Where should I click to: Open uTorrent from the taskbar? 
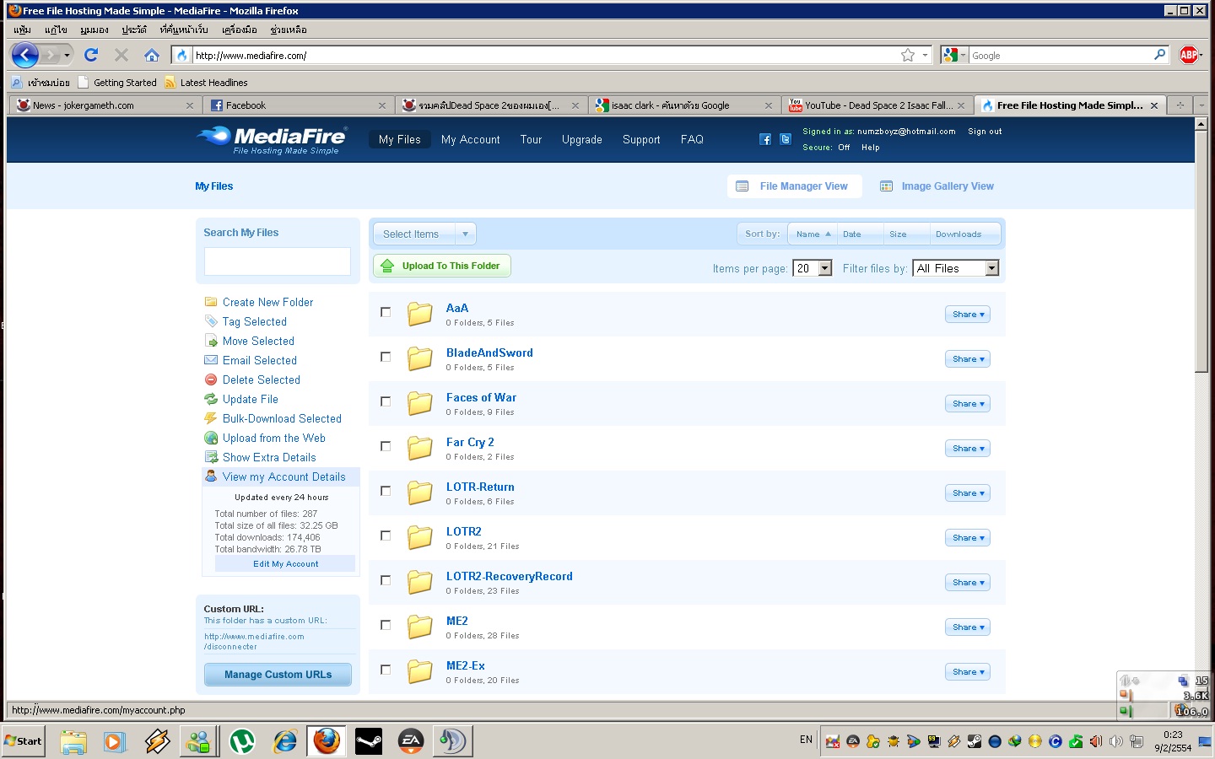point(242,741)
